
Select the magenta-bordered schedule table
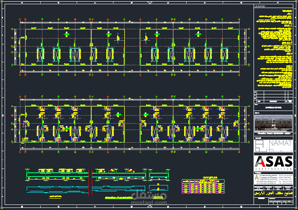[x=203, y=186]
